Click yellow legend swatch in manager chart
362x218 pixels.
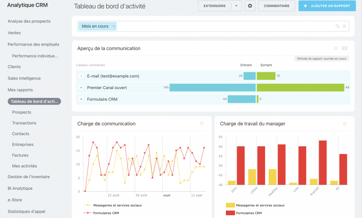click(x=230, y=205)
